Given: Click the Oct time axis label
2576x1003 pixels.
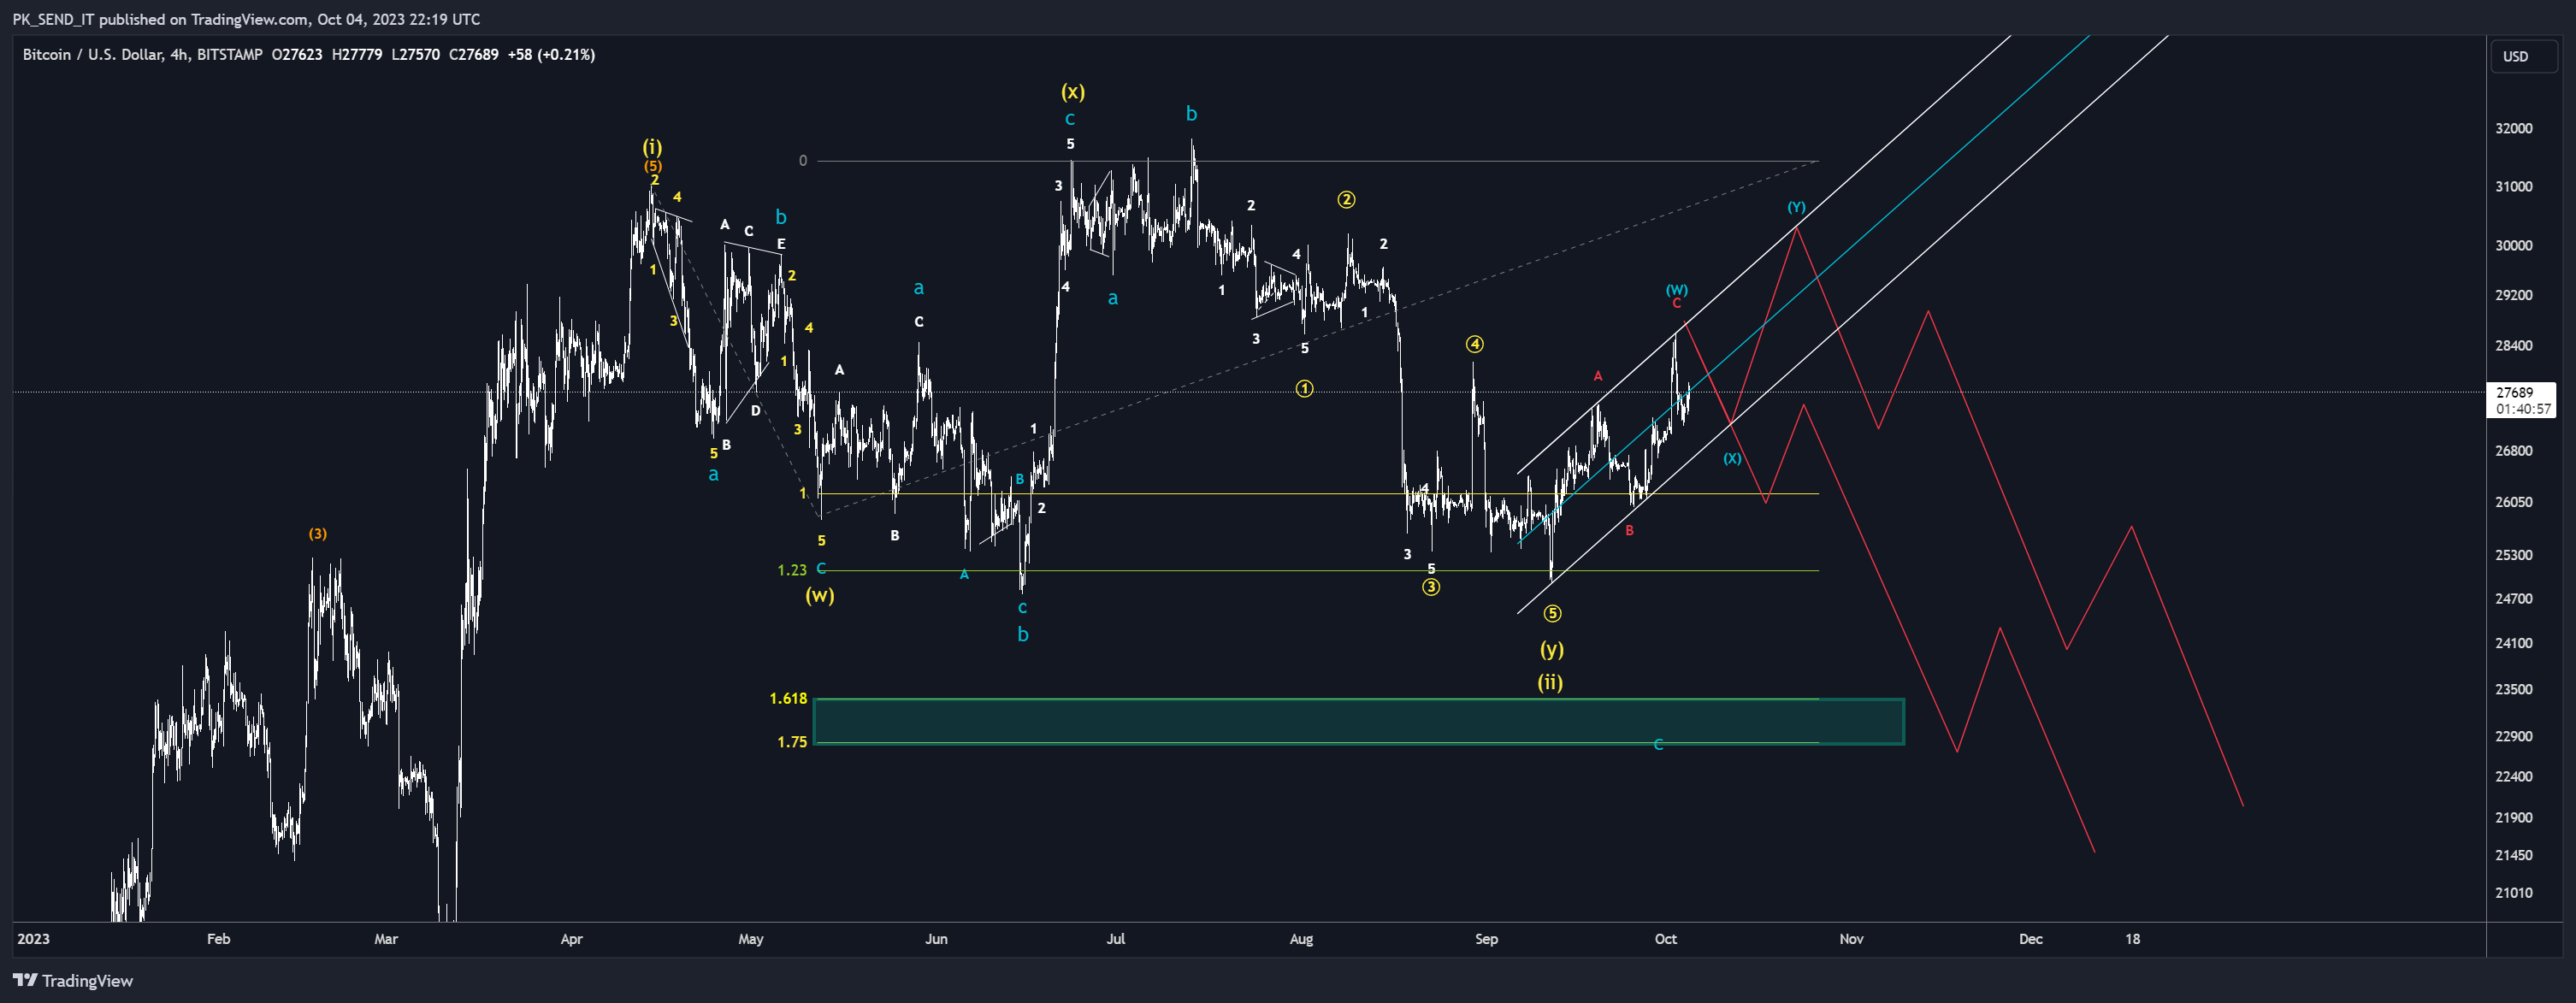Looking at the screenshot, I should coord(1666,938).
